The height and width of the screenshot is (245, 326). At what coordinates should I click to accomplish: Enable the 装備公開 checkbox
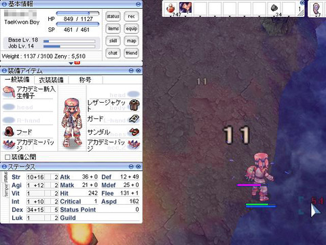point(7,157)
